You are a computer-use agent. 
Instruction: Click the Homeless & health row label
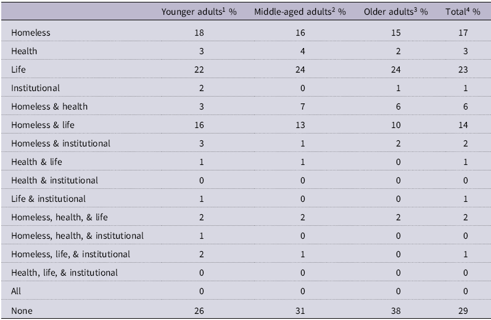tap(49, 106)
